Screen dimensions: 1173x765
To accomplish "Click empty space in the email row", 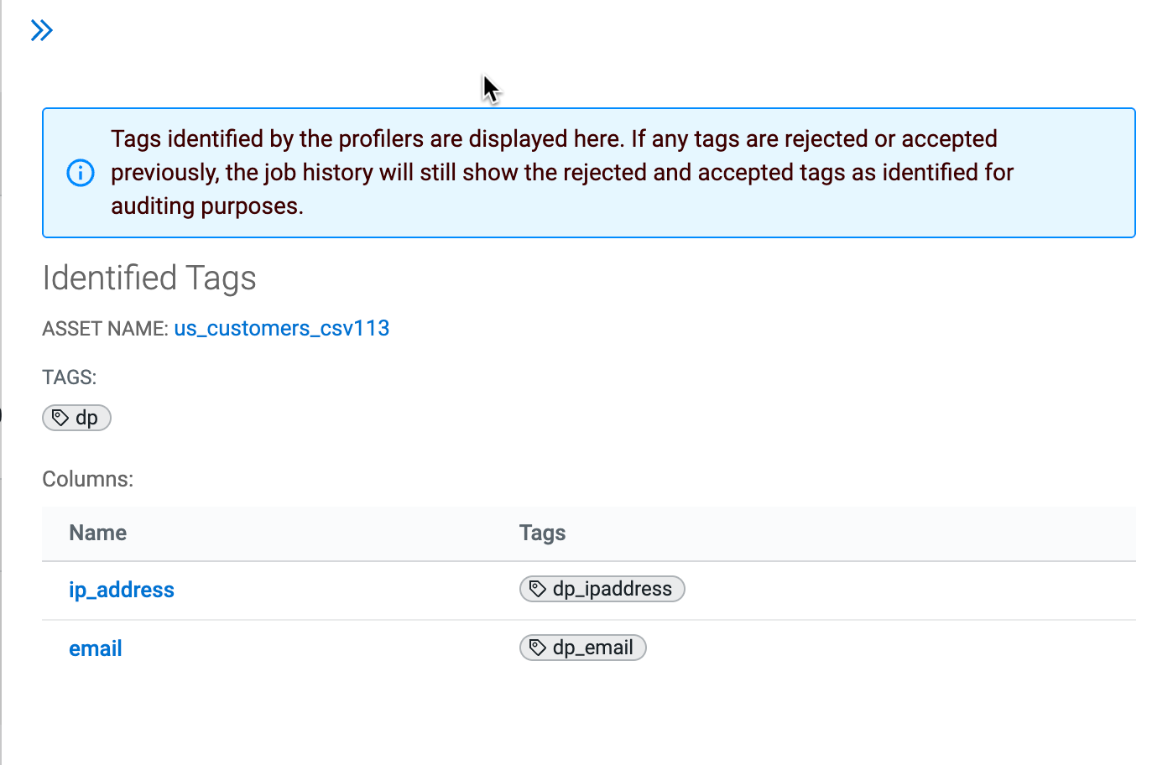I will (x=881, y=648).
